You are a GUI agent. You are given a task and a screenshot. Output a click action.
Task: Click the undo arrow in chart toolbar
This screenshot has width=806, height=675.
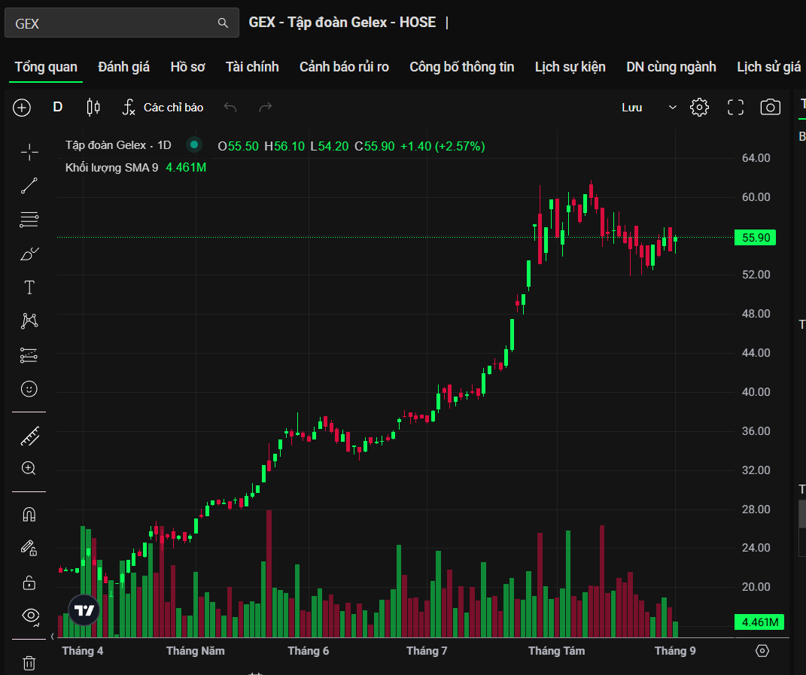pyautogui.click(x=230, y=107)
